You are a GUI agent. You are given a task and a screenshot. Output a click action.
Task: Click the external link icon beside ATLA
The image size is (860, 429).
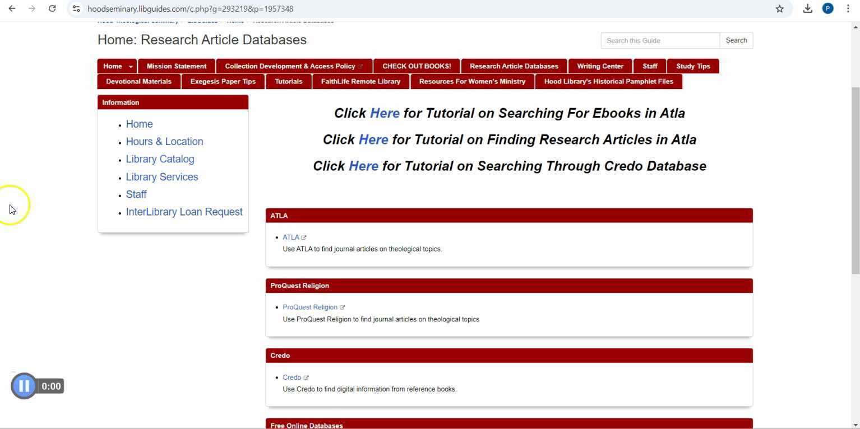(304, 237)
